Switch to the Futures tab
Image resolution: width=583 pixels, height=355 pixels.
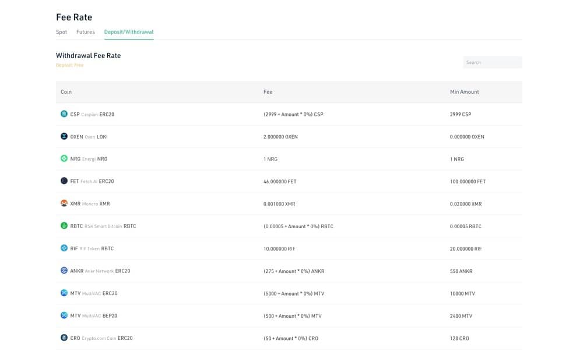pos(86,32)
